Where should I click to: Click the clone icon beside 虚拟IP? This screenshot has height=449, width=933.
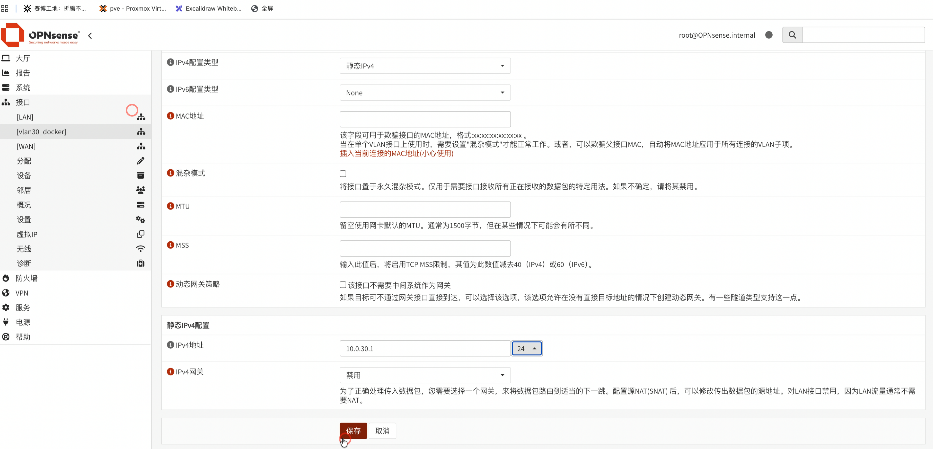[x=140, y=234]
